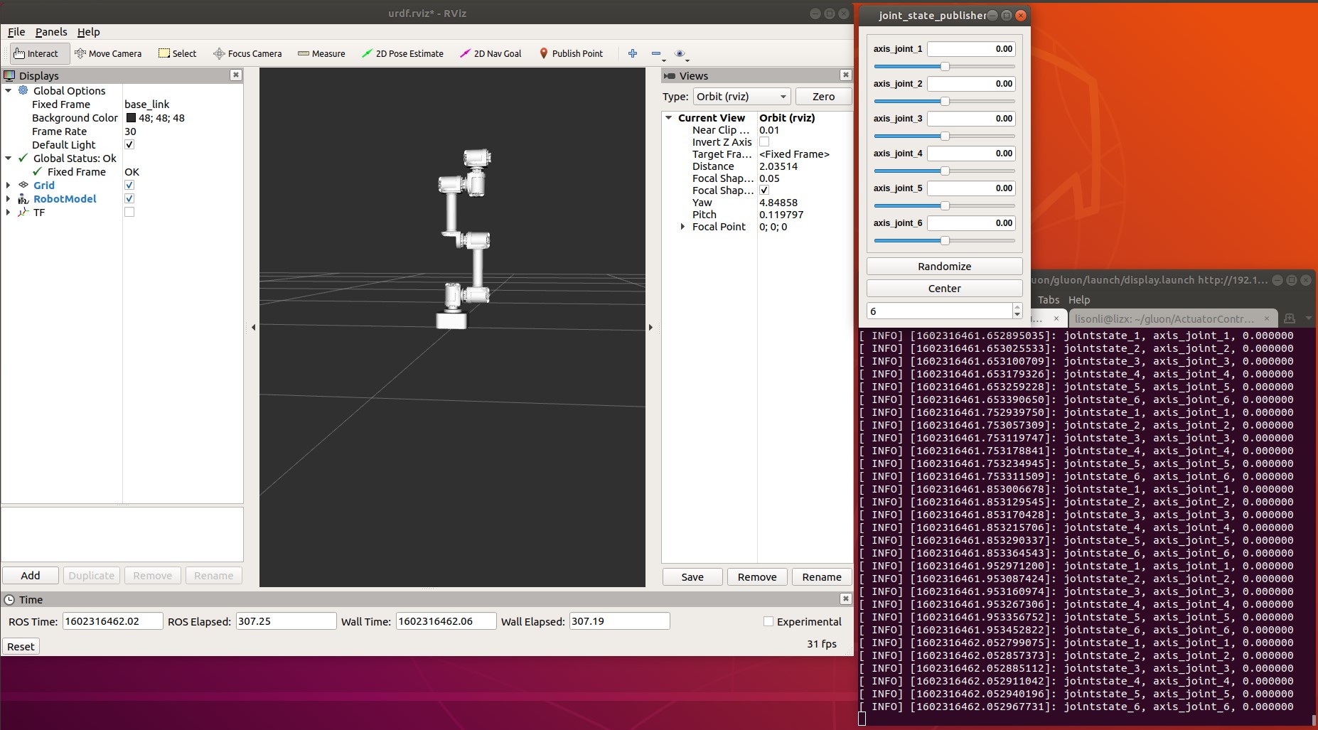Collapse the Current View tree entry
This screenshot has height=730, width=1318.
click(669, 117)
